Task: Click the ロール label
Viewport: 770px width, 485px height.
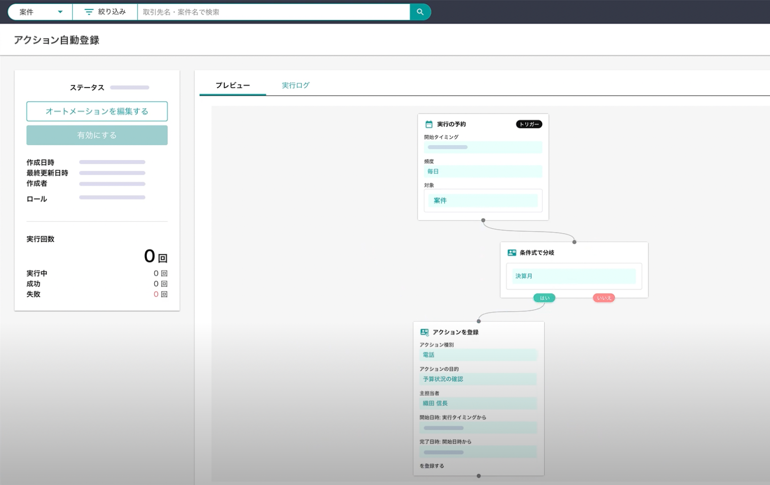Action: 37,199
